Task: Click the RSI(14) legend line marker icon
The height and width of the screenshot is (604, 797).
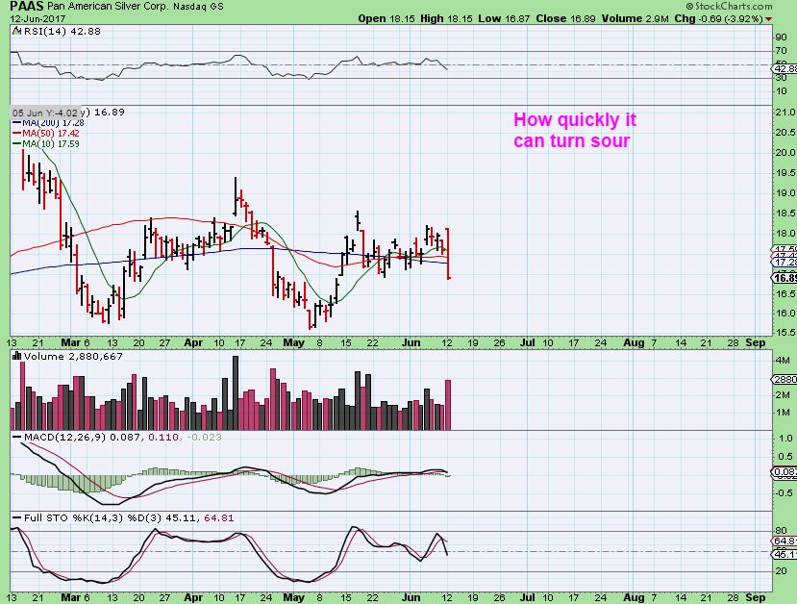Action: pyautogui.click(x=16, y=31)
